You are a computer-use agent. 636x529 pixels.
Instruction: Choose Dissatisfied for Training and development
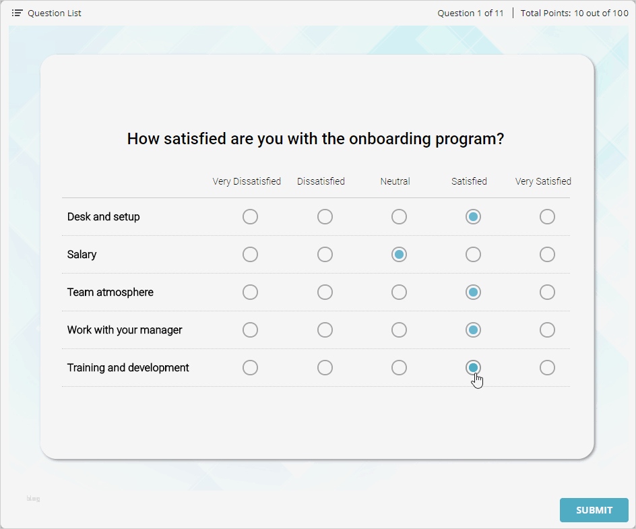click(x=325, y=367)
